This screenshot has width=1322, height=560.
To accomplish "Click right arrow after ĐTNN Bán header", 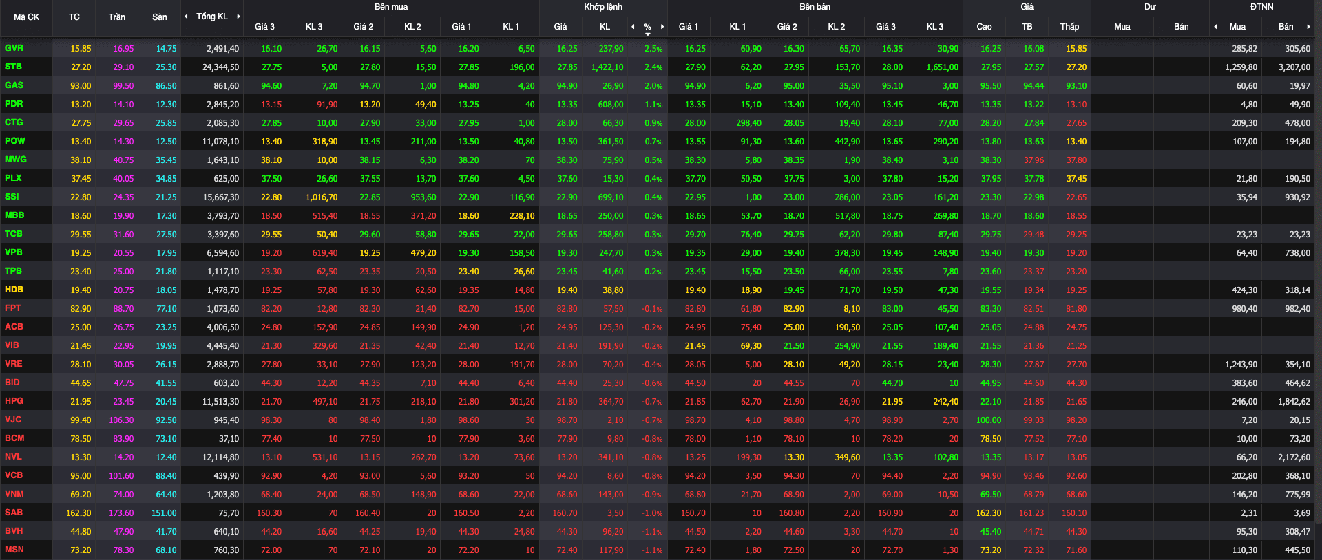I will coord(1308,27).
